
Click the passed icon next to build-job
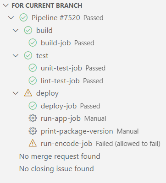click(33, 43)
